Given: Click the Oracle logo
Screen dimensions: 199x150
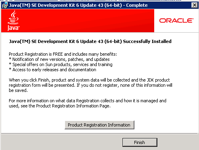Looking at the screenshot, I should 176,21.
